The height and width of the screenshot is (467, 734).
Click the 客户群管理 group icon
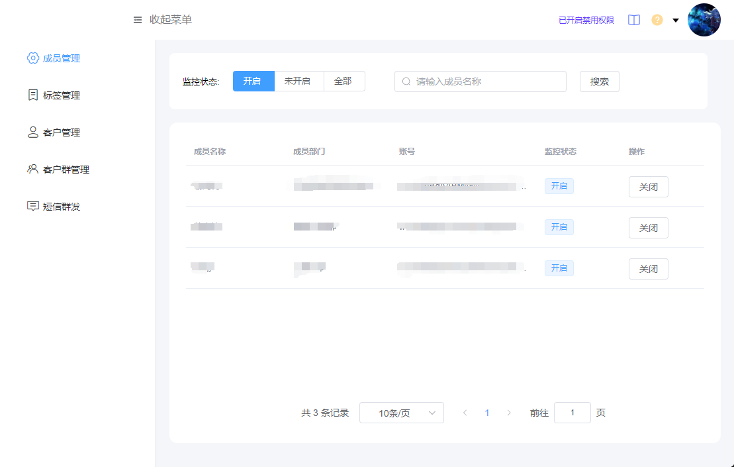[33, 169]
